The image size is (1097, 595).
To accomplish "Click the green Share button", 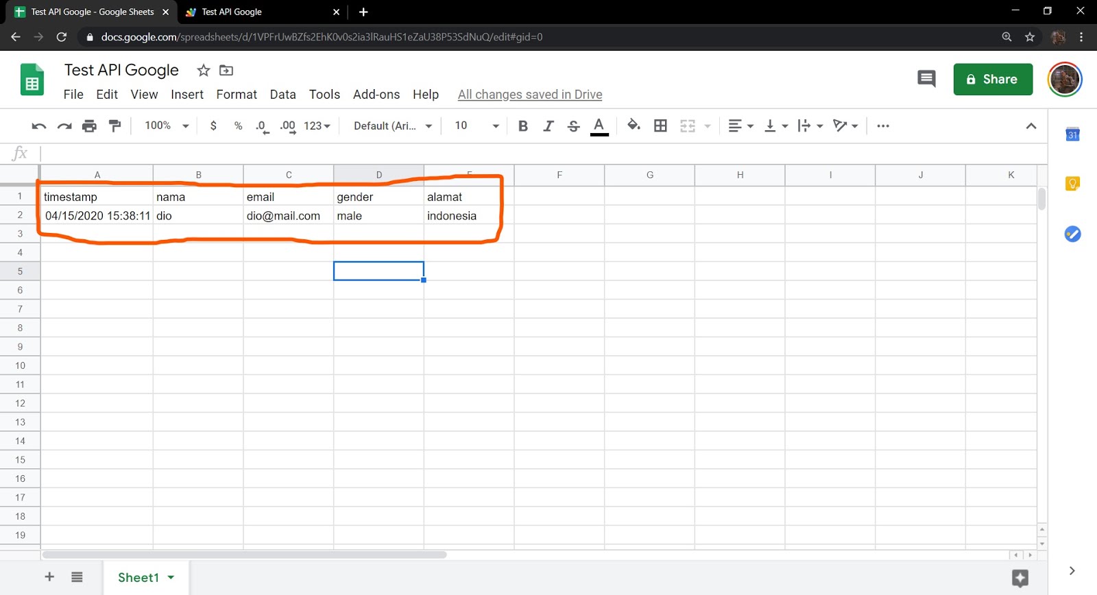I will click(x=993, y=80).
